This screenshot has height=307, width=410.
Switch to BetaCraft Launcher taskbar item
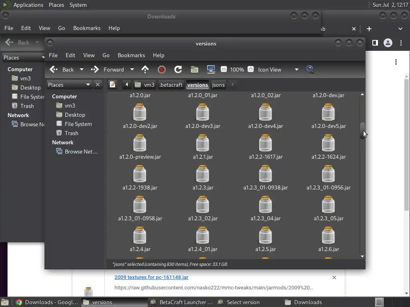click(x=183, y=302)
